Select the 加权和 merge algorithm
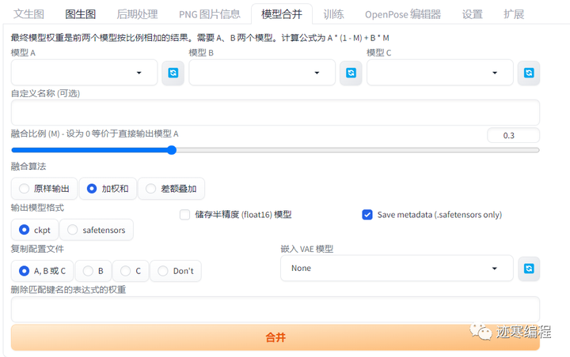The width and height of the screenshot is (570, 357). coord(108,189)
